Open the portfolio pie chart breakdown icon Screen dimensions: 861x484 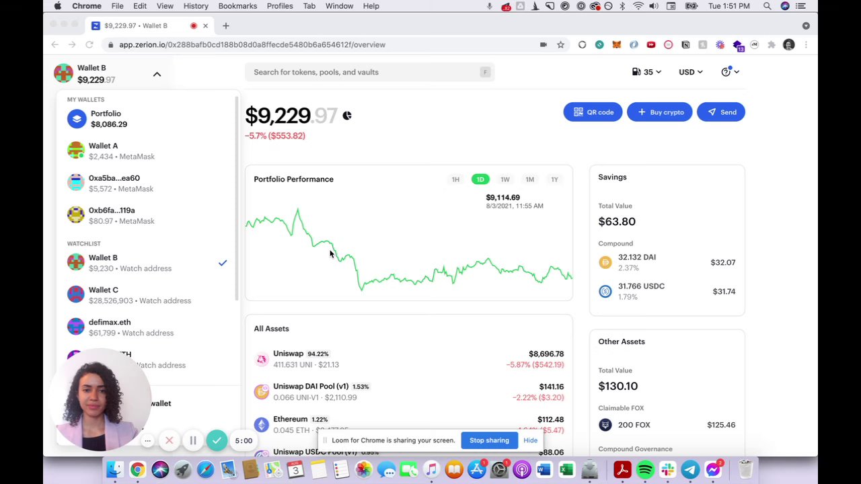tap(347, 116)
